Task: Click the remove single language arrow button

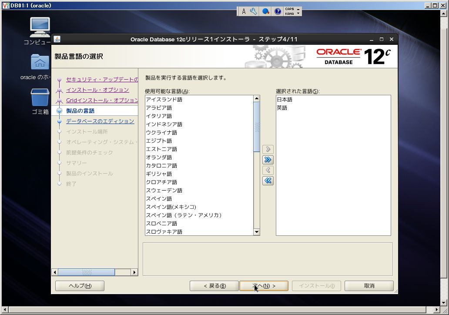Action: point(268,170)
